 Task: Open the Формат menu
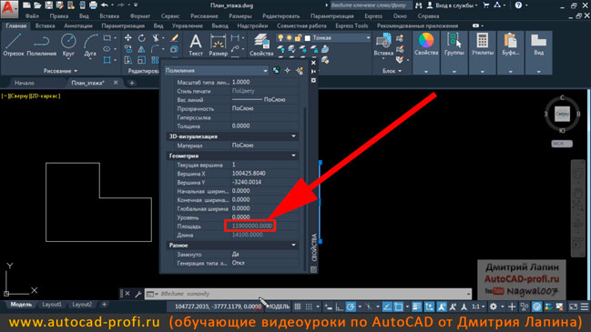pyautogui.click(x=140, y=16)
